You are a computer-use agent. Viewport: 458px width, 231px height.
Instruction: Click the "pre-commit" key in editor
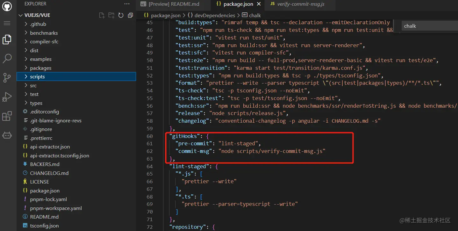(x=194, y=144)
